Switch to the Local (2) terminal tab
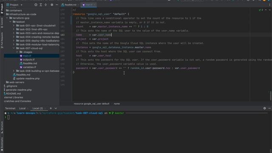The height and width of the screenshot is (153, 272). pos(38,108)
